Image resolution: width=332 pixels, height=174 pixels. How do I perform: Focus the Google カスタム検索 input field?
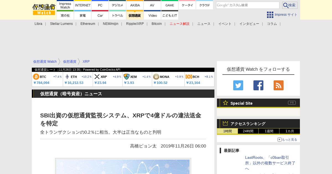248,5
